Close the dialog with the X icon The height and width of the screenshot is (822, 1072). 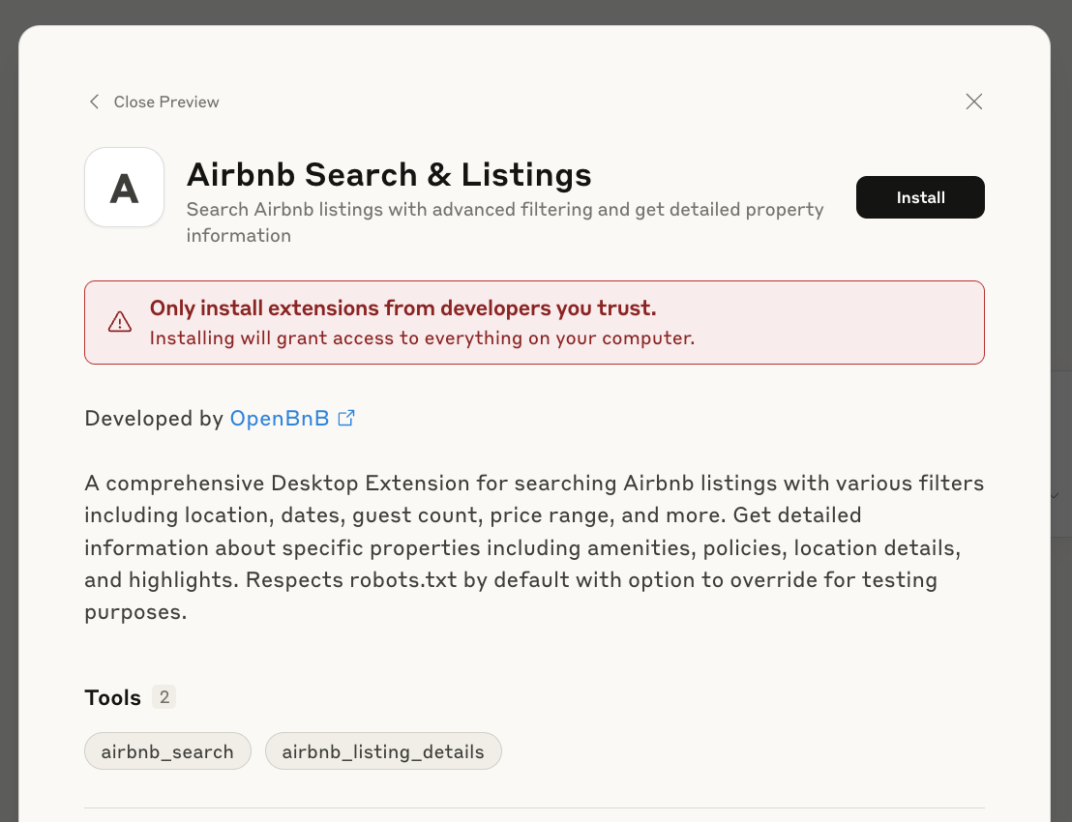point(973,102)
